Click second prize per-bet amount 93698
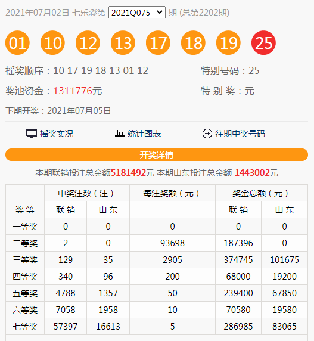This screenshot has height=341, width=314. coord(172,243)
